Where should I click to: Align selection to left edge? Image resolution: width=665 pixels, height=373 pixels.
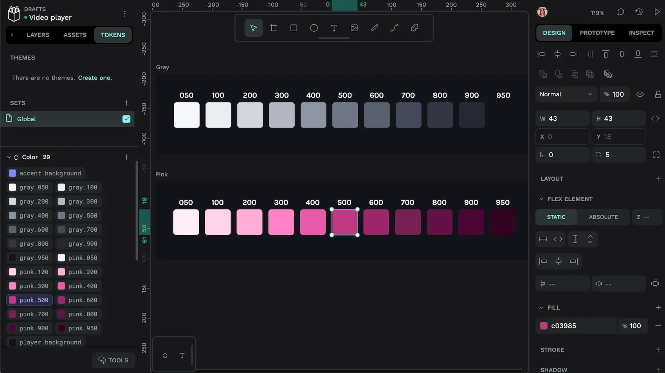tap(541, 54)
